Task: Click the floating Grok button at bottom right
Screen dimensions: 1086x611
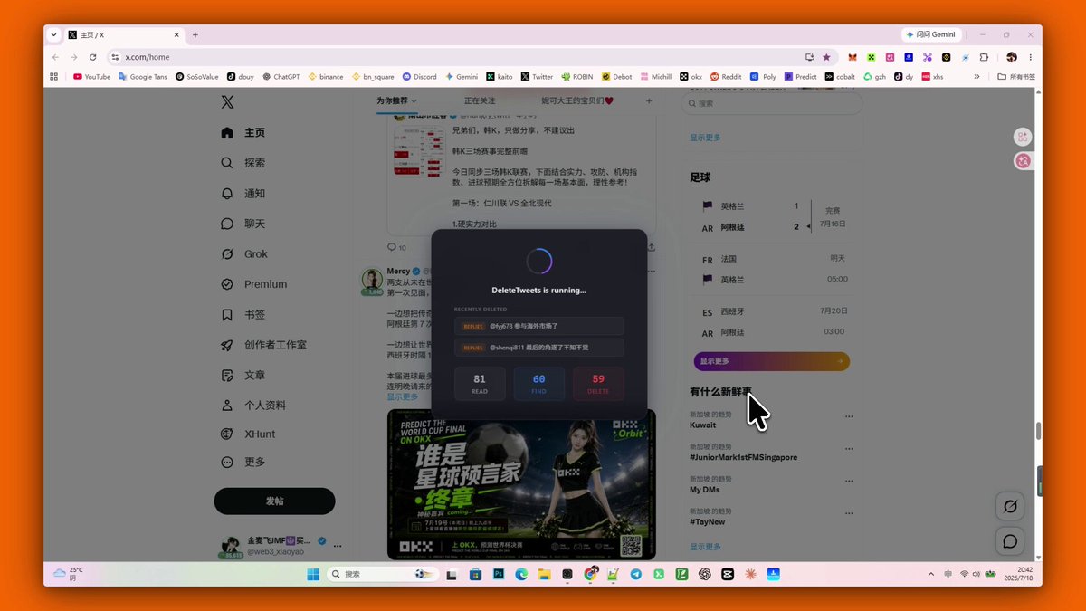Action: (1010, 506)
